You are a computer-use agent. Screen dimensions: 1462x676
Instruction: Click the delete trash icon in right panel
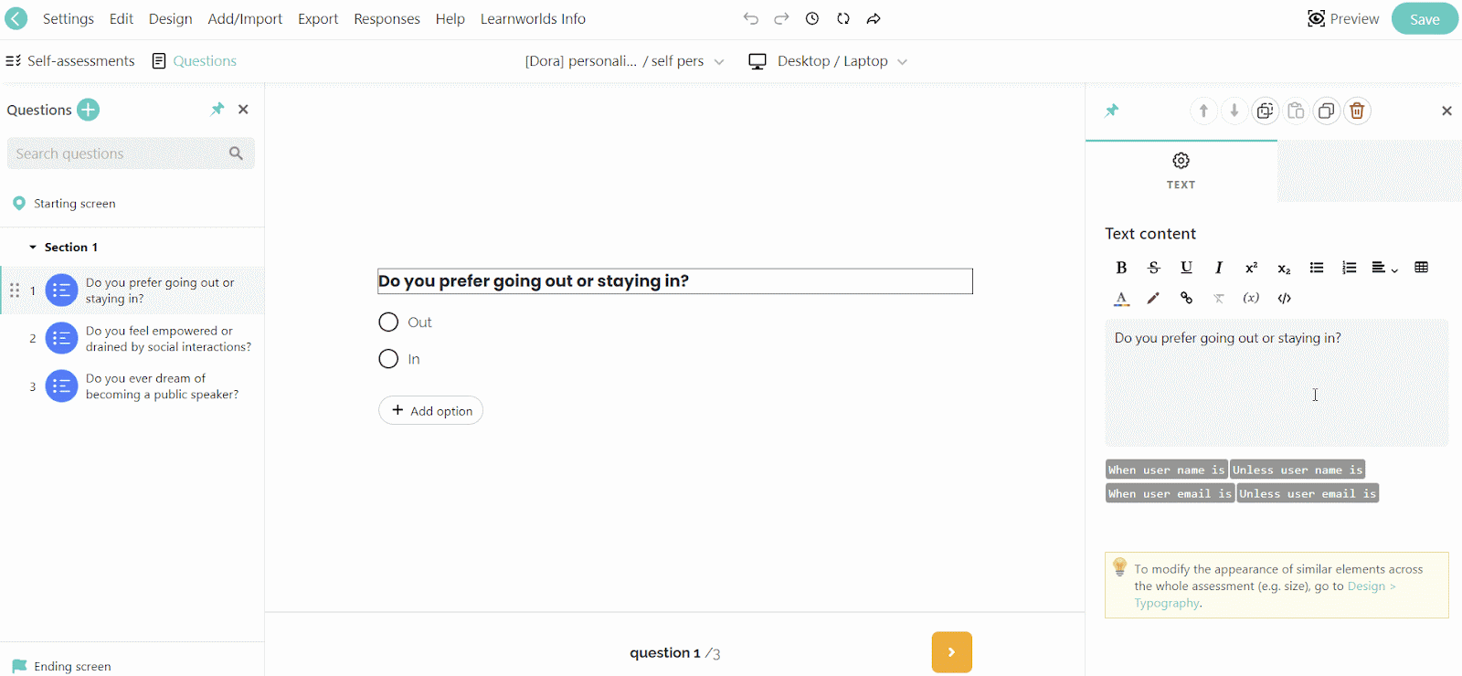point(1357,111)
